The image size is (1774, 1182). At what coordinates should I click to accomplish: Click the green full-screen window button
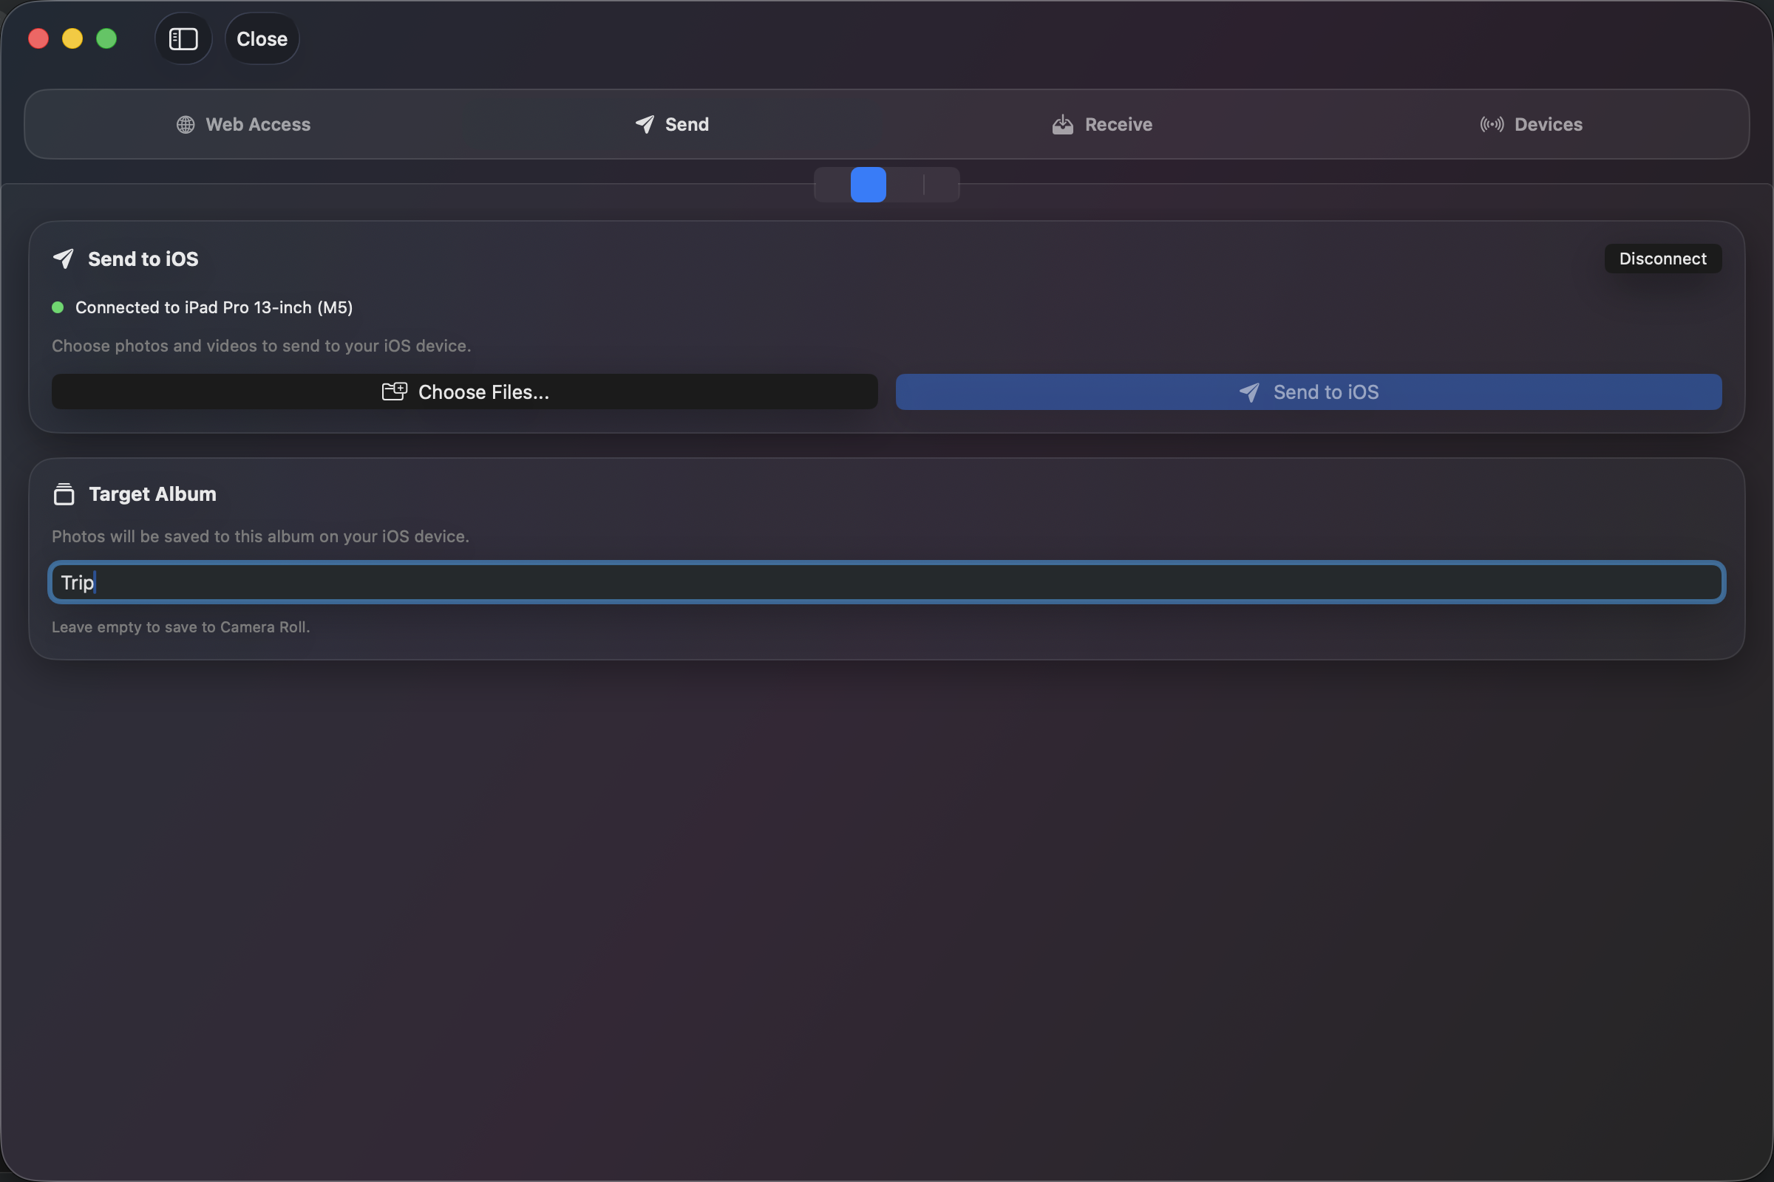pyautogui.click(x=106, y=38)
